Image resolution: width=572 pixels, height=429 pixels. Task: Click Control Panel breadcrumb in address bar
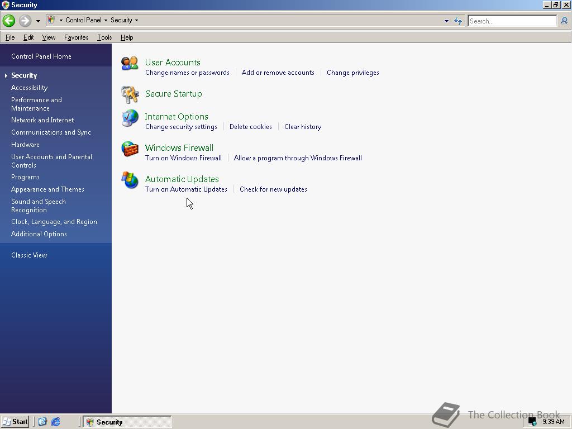click(x=84, y=20)
